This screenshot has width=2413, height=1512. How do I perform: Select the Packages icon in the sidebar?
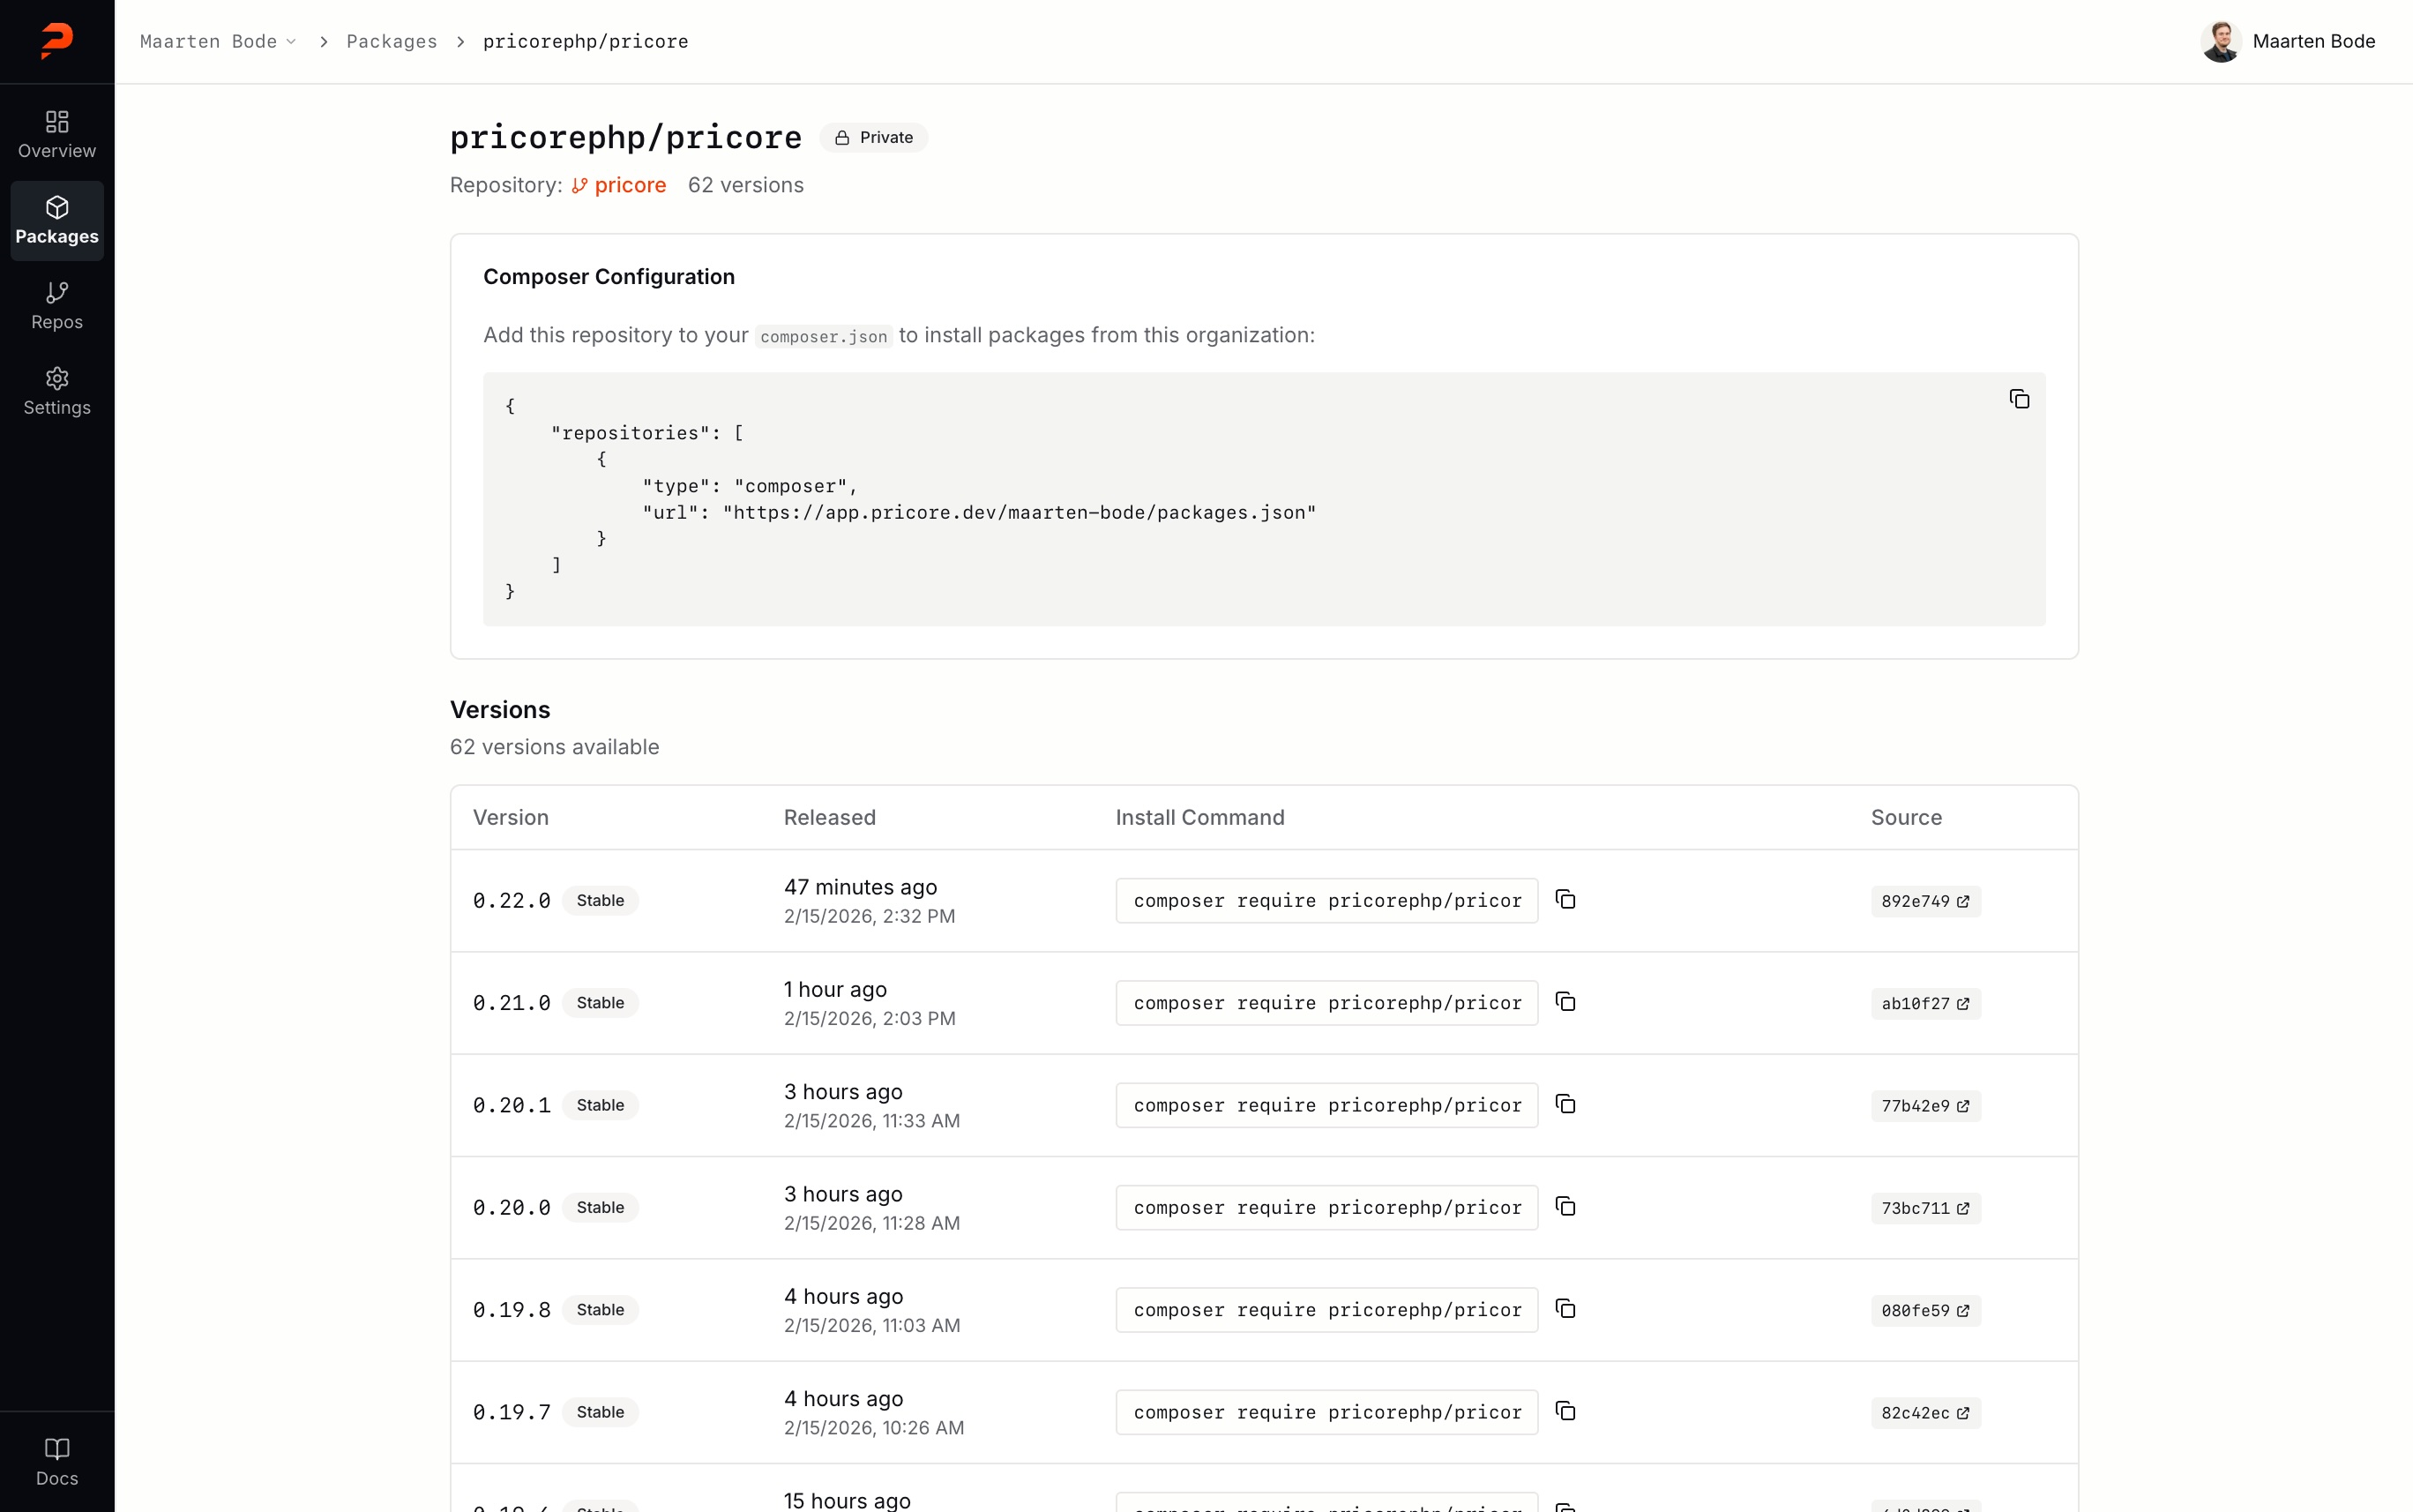click(56, 219)
